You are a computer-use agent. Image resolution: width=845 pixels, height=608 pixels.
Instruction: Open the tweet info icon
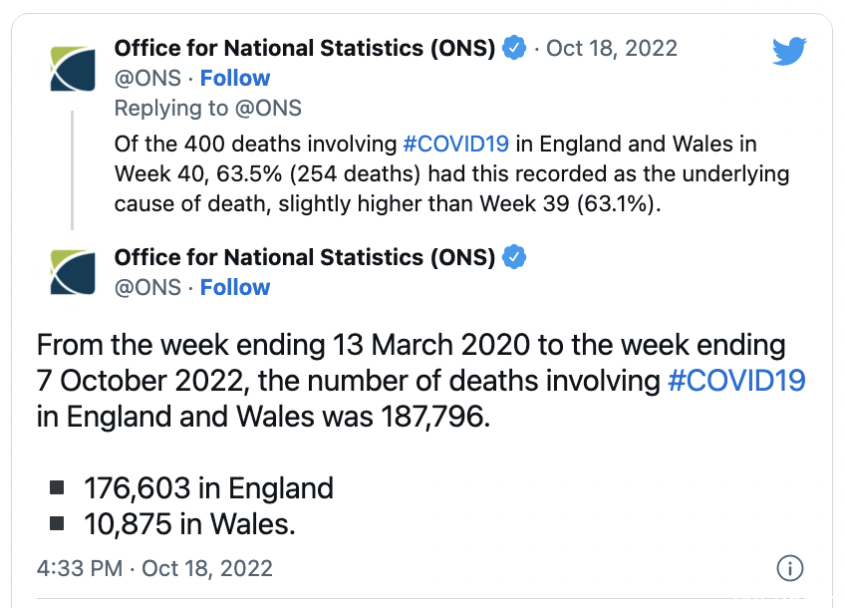click(789, 568)
